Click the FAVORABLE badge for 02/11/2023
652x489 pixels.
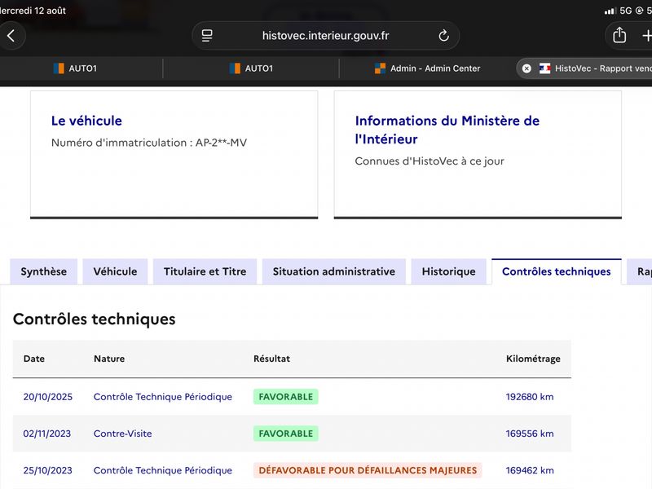point(286,434)
